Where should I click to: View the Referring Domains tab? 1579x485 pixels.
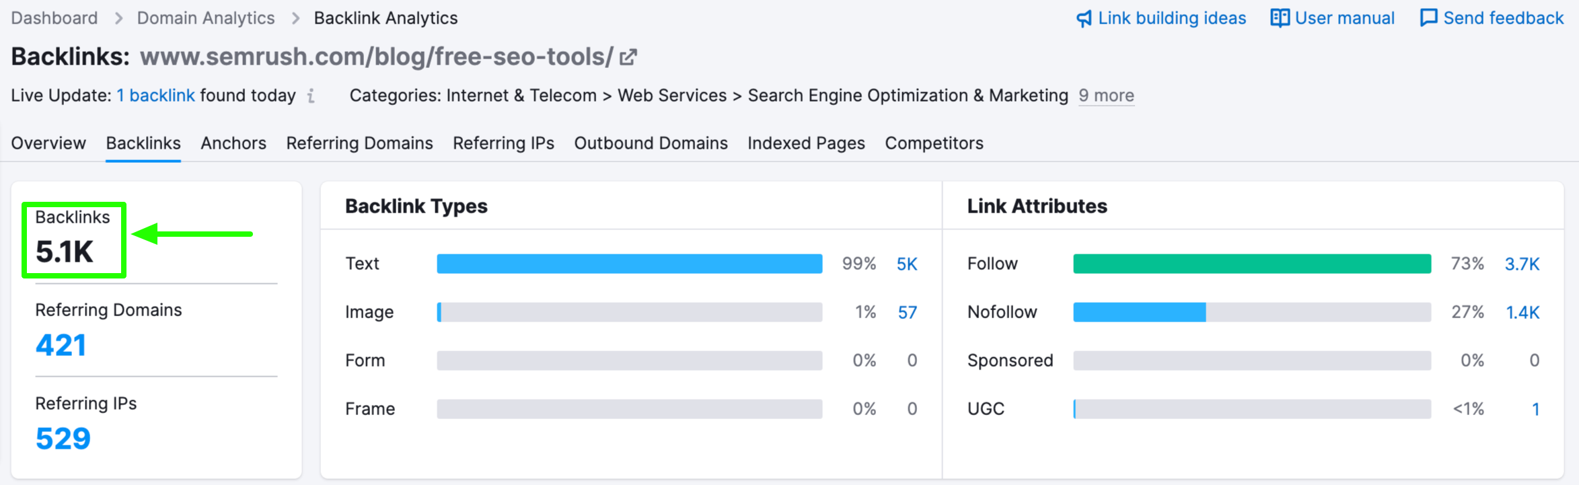[359, 143]
